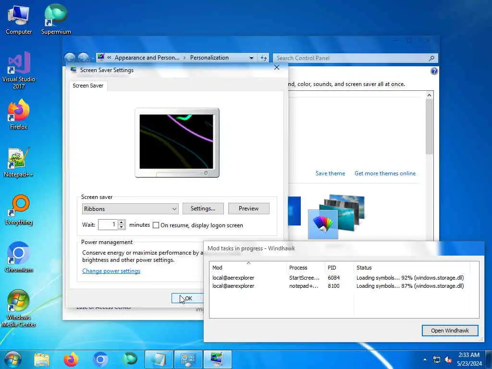Select the Visual Studio 2017 desktop shortcut

click(x=19, y=71)
